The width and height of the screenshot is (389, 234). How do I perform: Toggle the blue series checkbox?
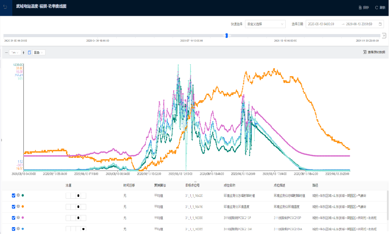[x=14, y=229]
